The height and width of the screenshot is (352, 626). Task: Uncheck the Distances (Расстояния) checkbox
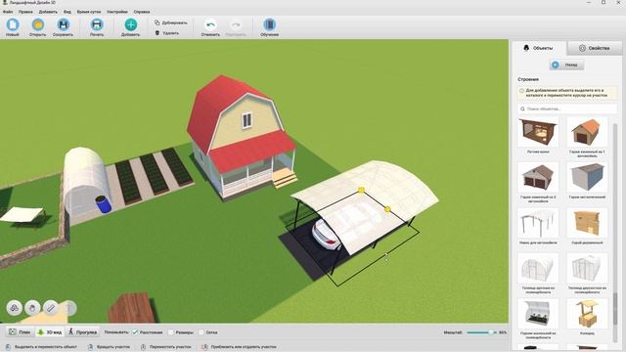pyautogui.click(x=135, y=332)
